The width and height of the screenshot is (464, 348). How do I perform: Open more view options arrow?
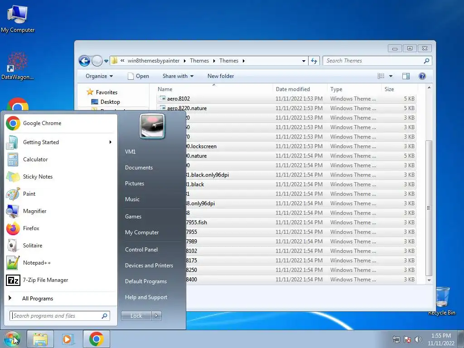tap(391, 76)
